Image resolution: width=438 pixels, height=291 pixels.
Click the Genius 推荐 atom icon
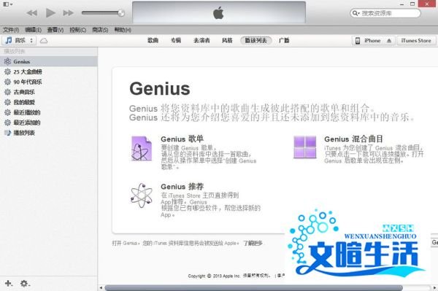(142, 195)
